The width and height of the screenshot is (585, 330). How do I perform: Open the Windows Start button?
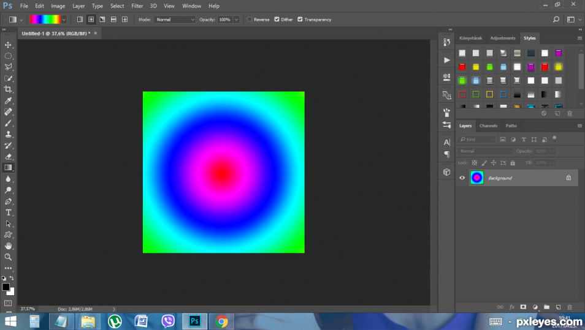pos(10,321)
